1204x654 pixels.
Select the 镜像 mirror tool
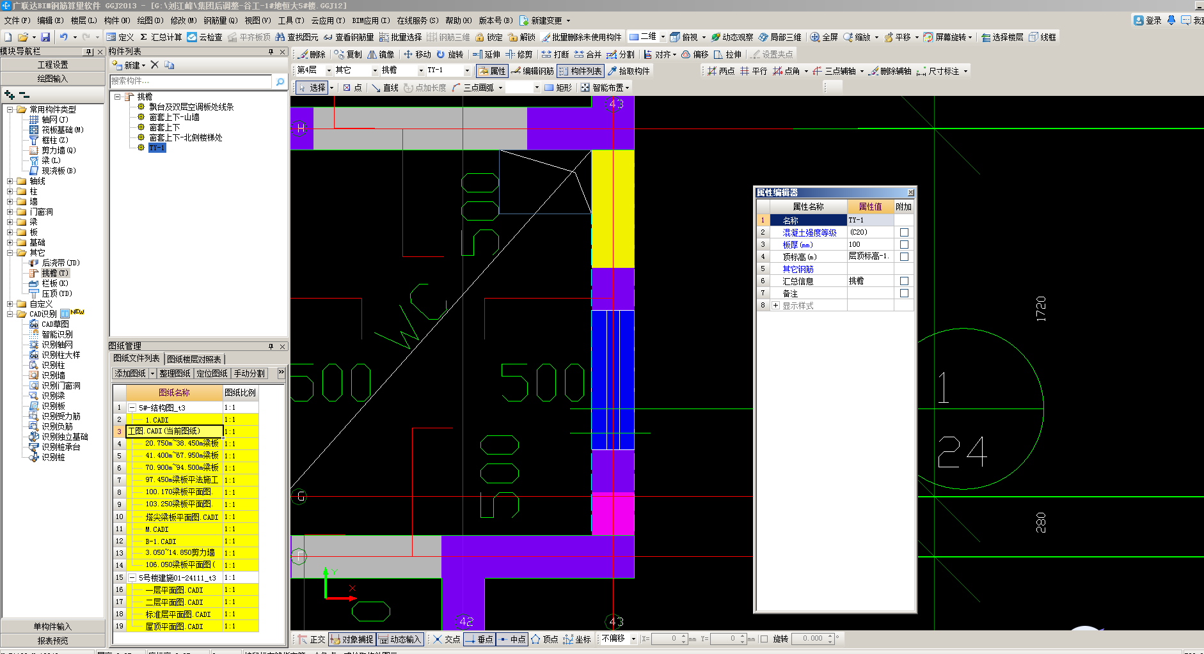(381, 54)
